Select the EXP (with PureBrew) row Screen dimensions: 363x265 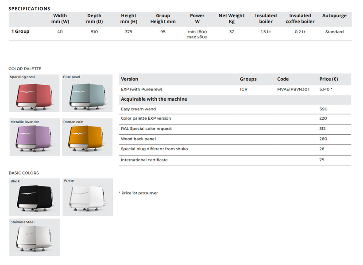[x=235, y=89]
